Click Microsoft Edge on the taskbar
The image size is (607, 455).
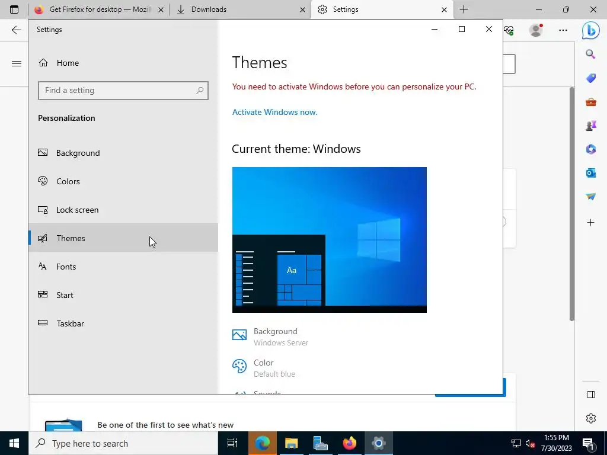[262, 443]
